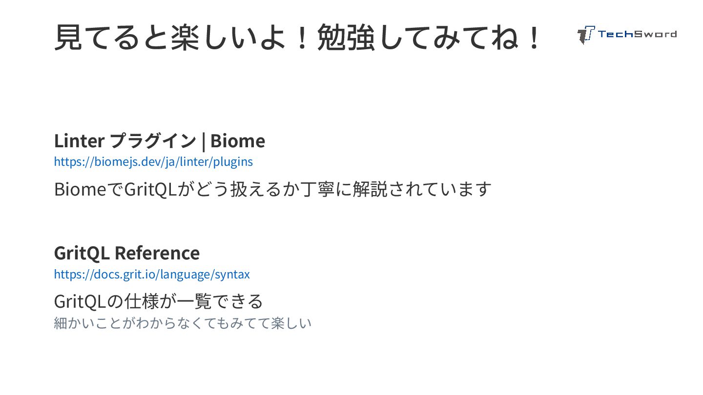Click the word "Reference" in second heading
The image size is (703, 395).
point(157,253)
